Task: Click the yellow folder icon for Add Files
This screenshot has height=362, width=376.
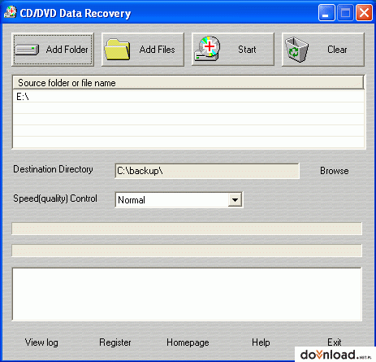Action: 117,50
